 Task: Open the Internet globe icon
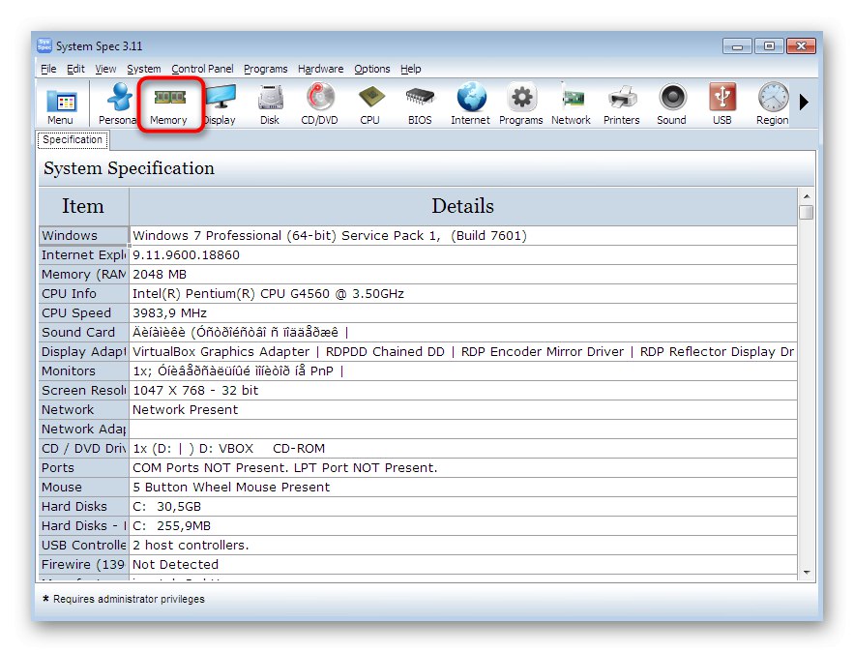[x=471, y=104]
